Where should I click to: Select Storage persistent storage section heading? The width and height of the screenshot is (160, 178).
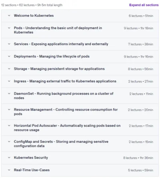(59, 69)
